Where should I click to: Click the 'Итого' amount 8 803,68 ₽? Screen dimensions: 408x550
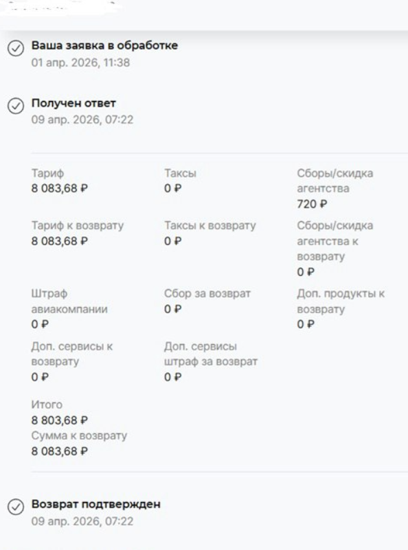tap(60, 420)
